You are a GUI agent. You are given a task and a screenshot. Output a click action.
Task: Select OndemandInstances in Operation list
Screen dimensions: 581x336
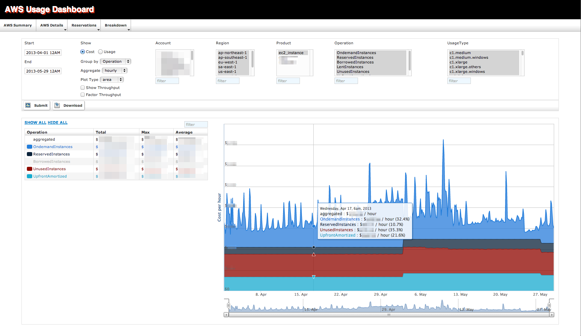[371, 53]
